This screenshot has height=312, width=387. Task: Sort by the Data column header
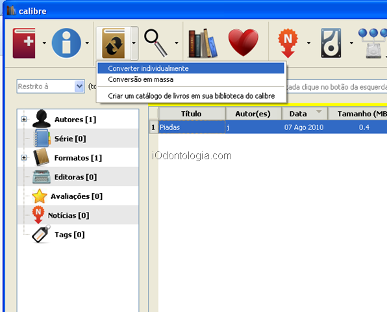coord(305,114)
